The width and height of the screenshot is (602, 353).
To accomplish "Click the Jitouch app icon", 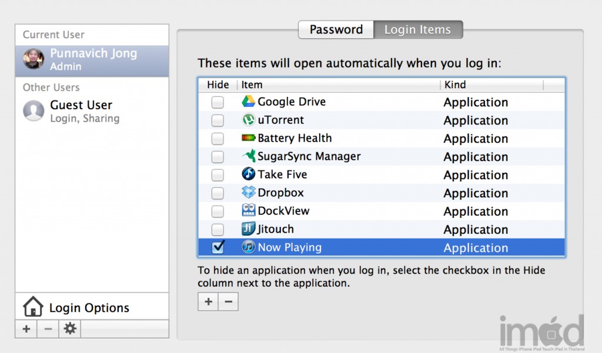I will [248, 229].
